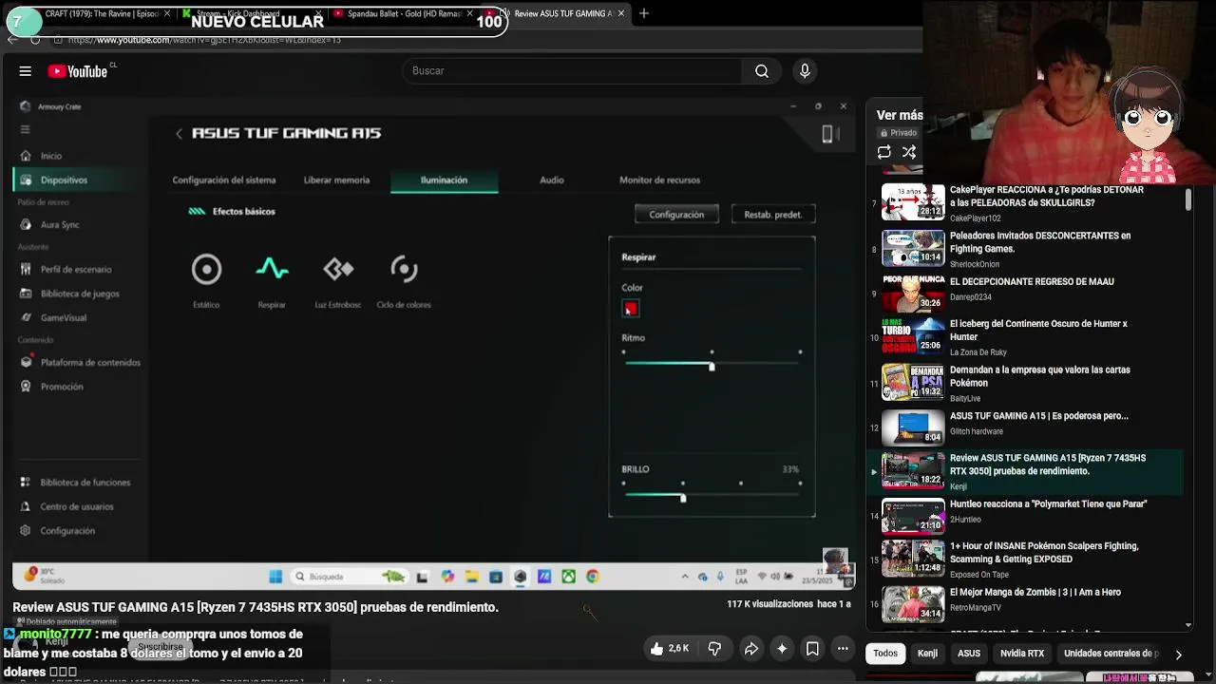Click the device icon in Armoury Crate corner
This screenshot has width=1216, height=684.
click(828, 135)
